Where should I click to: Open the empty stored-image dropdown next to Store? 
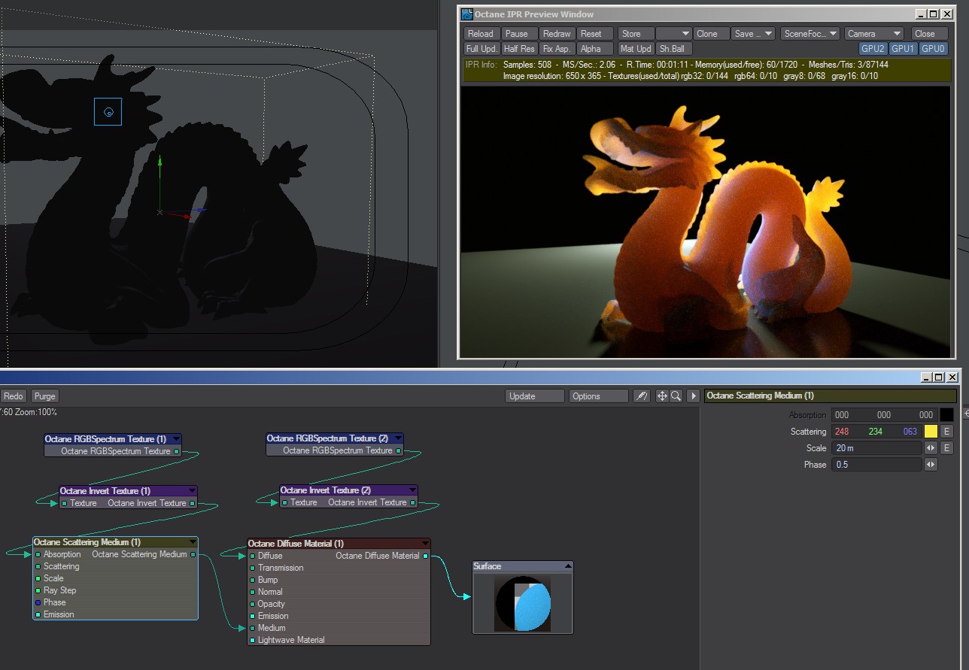(x=674, y=34)
